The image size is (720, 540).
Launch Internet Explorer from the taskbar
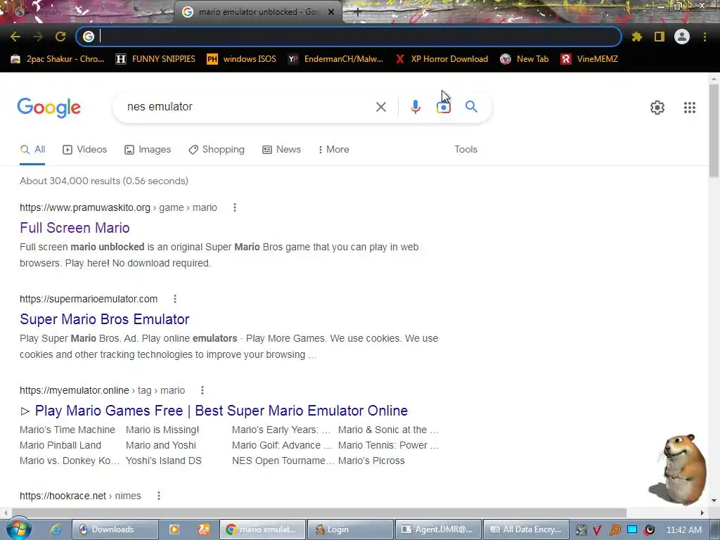click(56, 529)
